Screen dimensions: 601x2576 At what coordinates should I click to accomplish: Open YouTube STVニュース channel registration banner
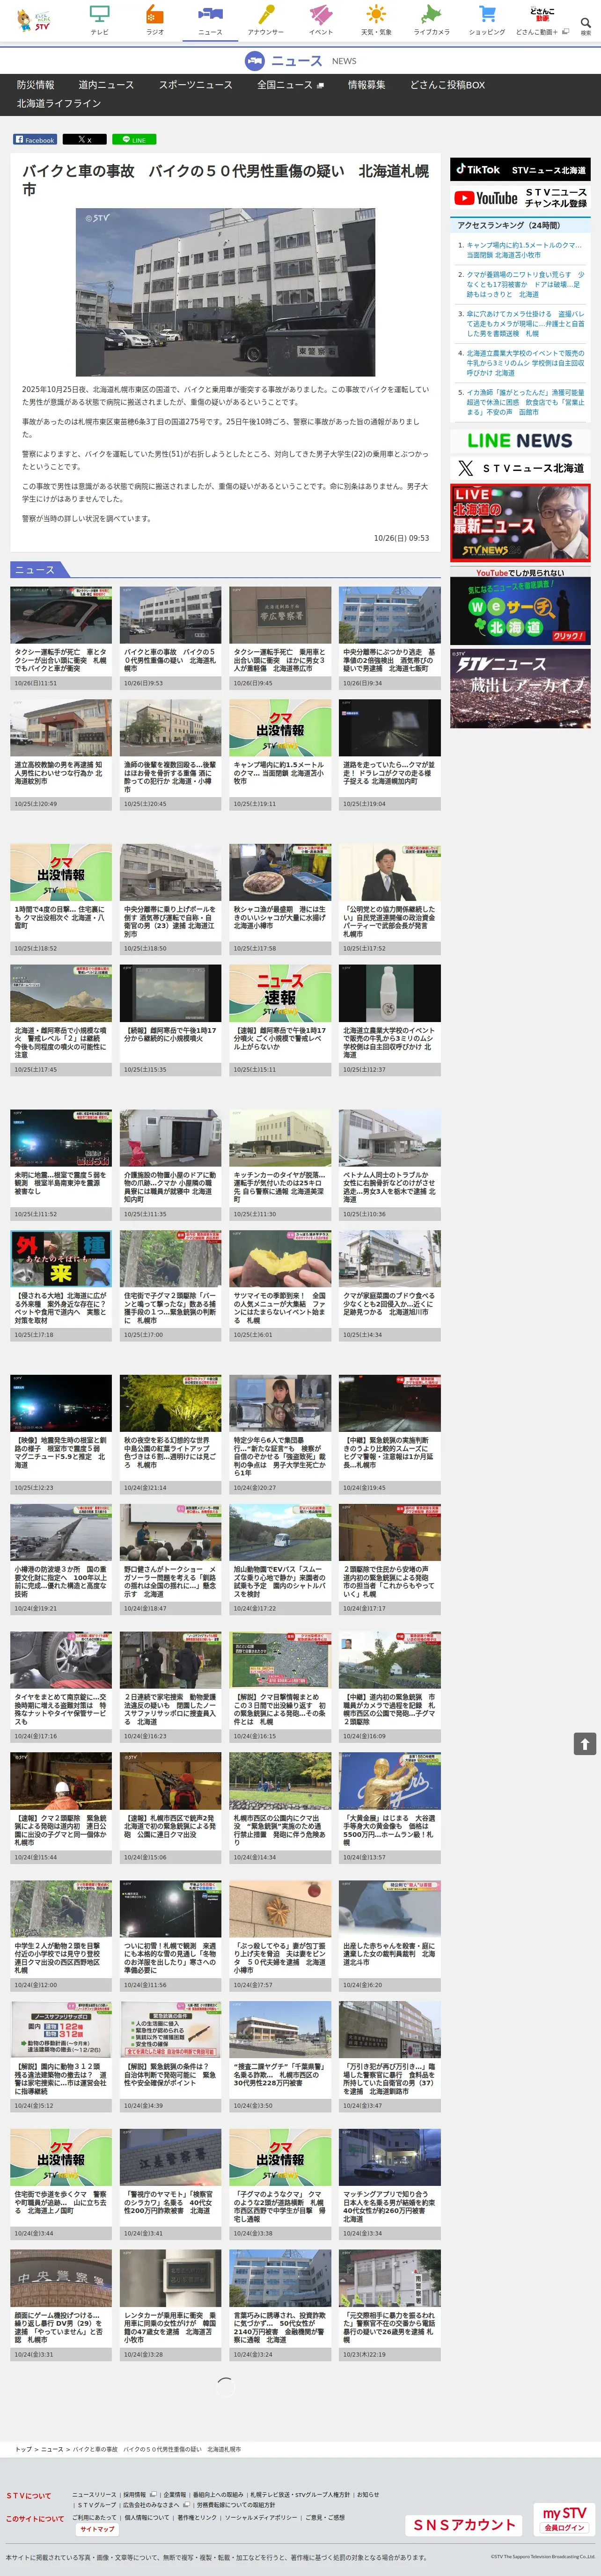[520, 198]
